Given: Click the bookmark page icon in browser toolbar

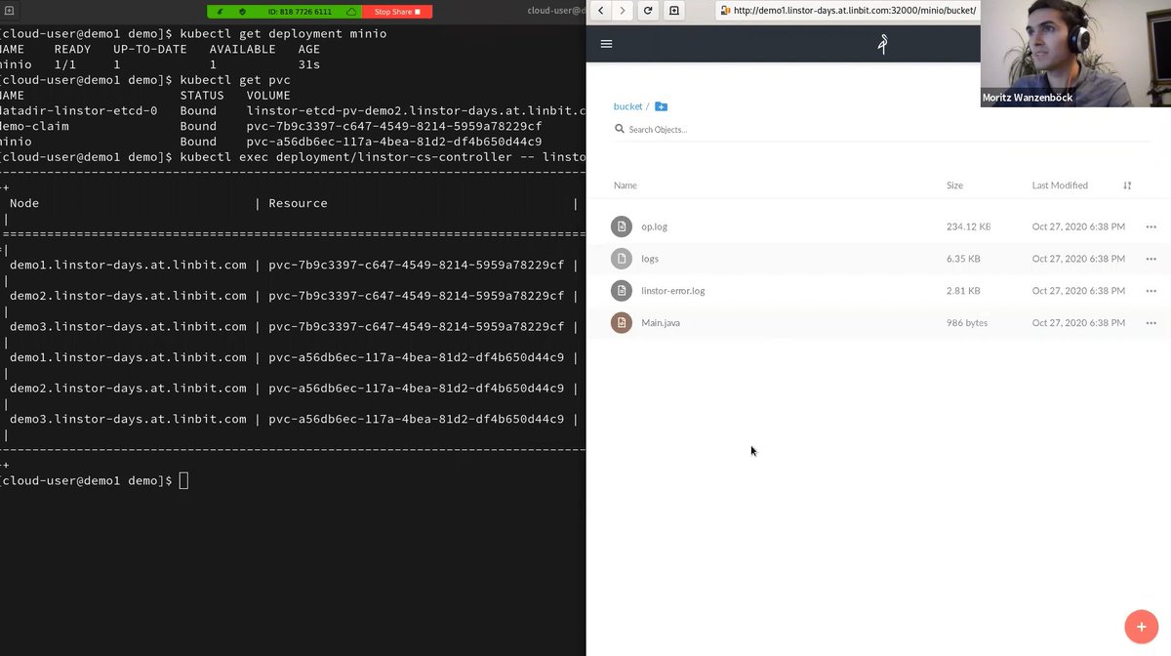Looking at the screenshot, I should pos(674,11).
